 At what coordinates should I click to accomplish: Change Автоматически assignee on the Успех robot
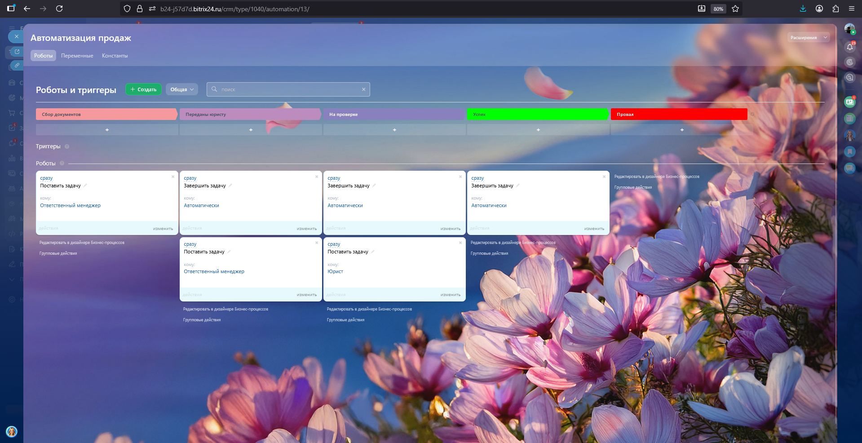pyautogui.click(x=489, y=205)
